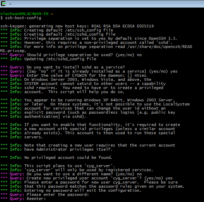Click 'Updating /etc/sshd_config file' line
The height and width of the screenshot is (202, 204).
point(48,59)
